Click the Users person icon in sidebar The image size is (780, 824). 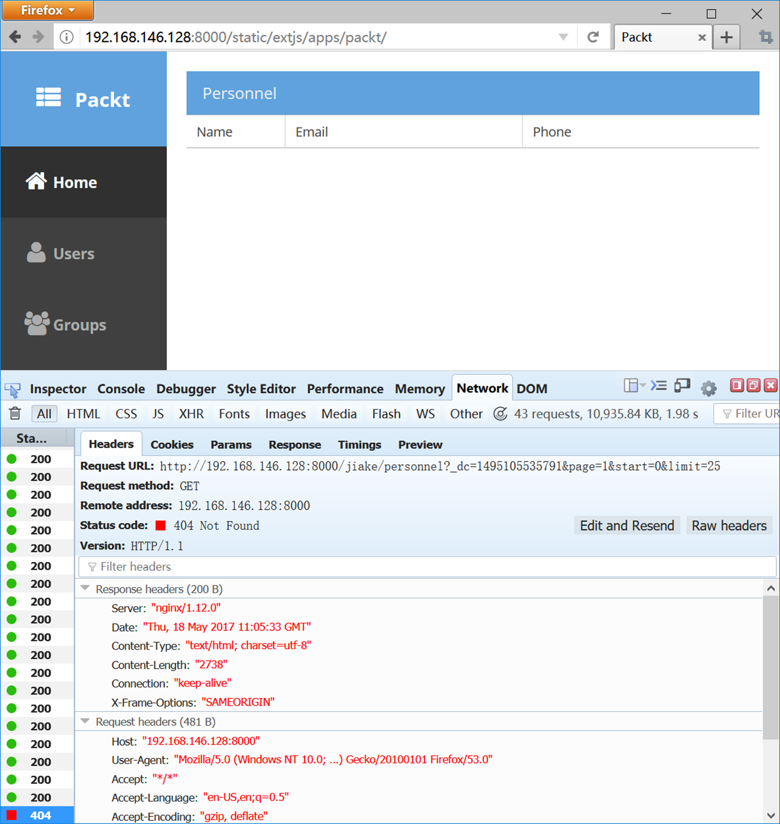click(x=36, y=252)
